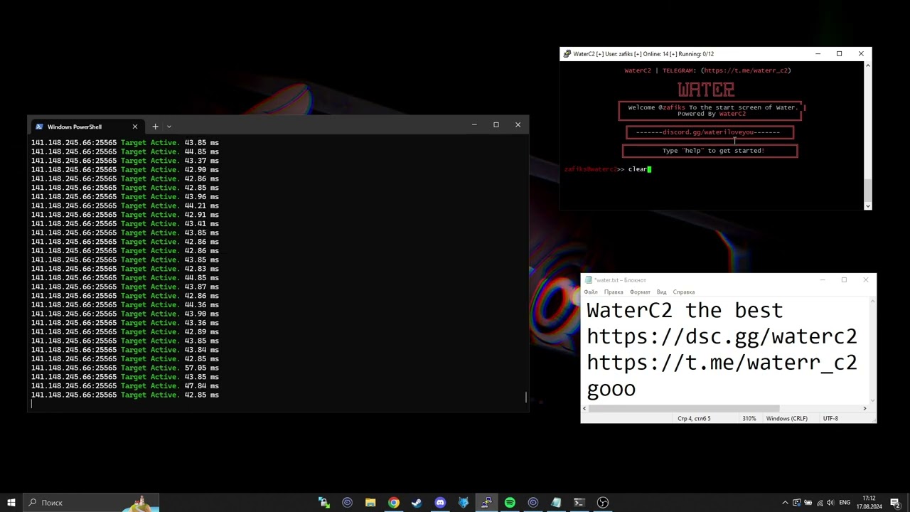Select the active PuTTY taskbar icon
The image size is (910, 512).
[x=486, y=502]
